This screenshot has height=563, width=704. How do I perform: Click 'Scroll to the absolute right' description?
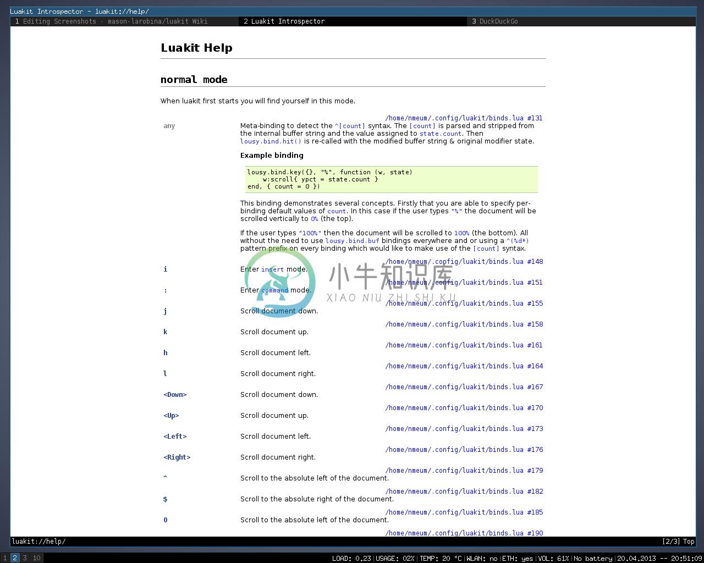click(317, 499)
